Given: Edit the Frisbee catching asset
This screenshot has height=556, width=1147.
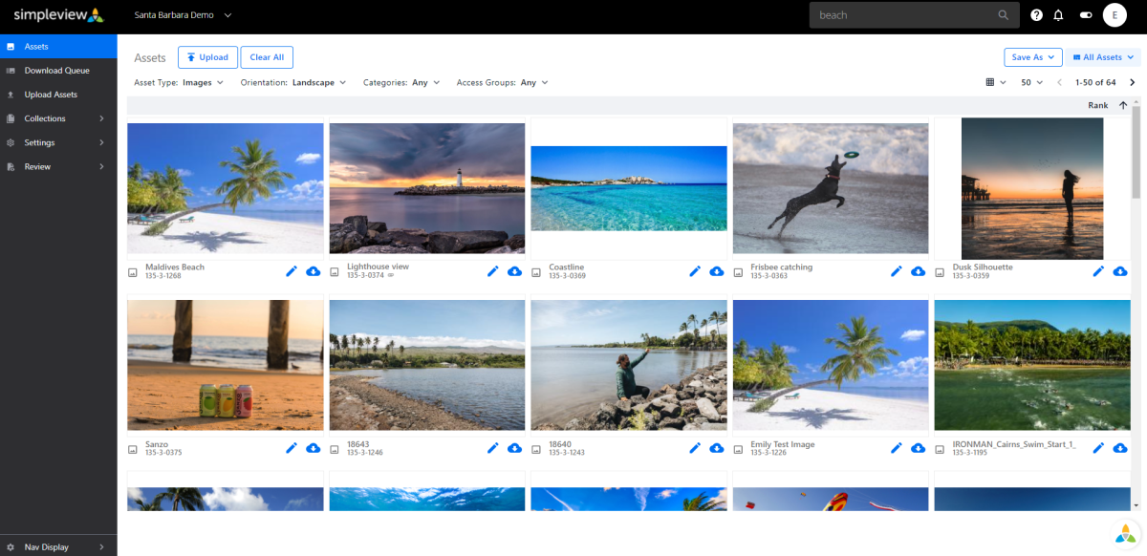Looking at the screenshot, I should 897,271.
